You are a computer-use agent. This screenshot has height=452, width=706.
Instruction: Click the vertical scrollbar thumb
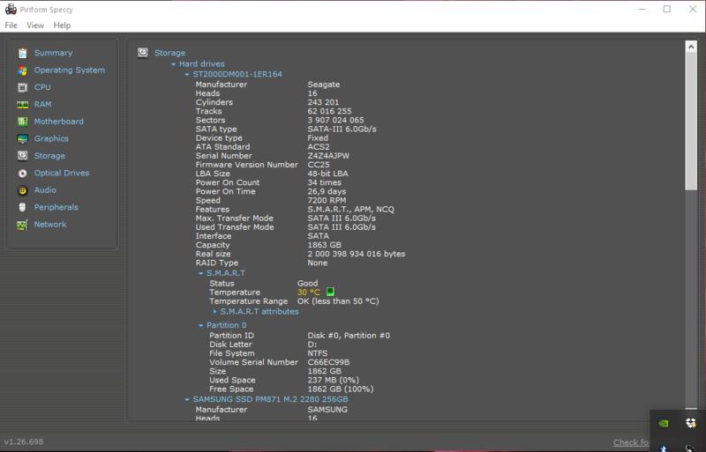coord(691,121)
